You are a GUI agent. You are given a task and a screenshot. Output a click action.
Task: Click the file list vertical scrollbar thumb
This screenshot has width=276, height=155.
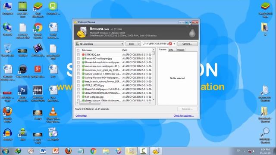click(x=154, y=53)
